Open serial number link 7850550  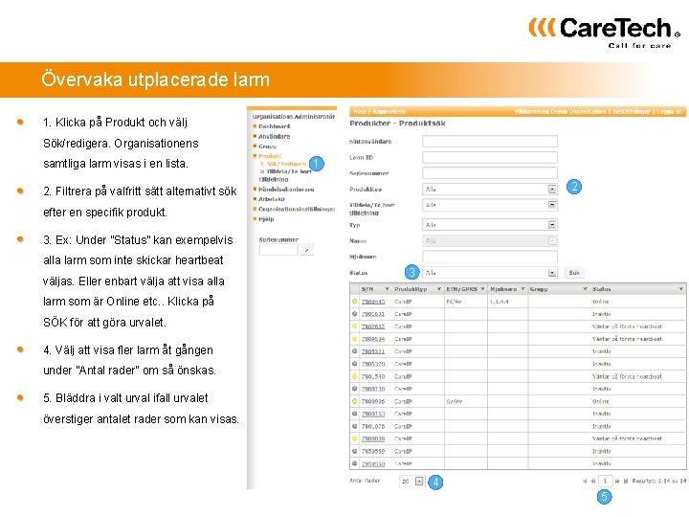pyautogui.click(x=372, y=463)
